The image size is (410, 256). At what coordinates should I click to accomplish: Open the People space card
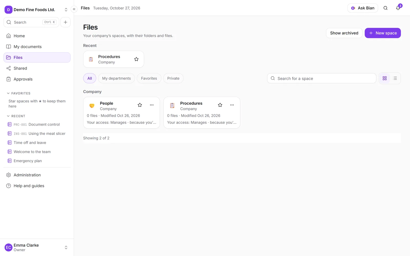tap(121, 113)
